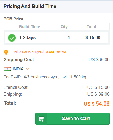Click the Qty column header

(64, 27)
